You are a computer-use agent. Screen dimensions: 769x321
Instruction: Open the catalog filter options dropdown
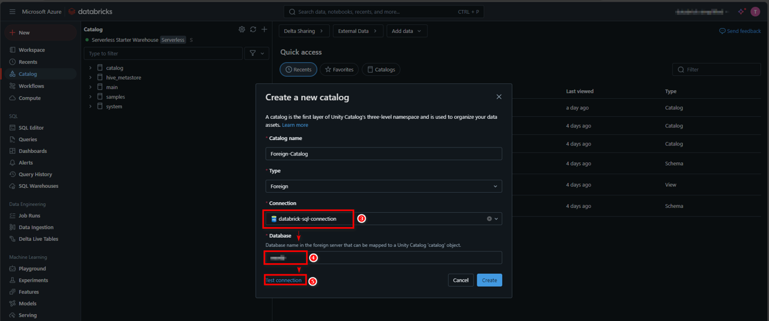[256, 53]
